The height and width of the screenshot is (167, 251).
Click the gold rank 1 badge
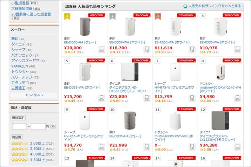pyautogui.click(x=67, y=16)
